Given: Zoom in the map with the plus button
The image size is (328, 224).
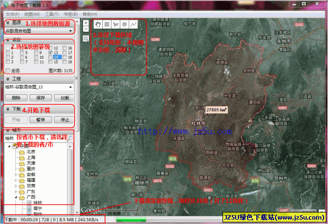Looking at the screenshot, I should (86, 23).
